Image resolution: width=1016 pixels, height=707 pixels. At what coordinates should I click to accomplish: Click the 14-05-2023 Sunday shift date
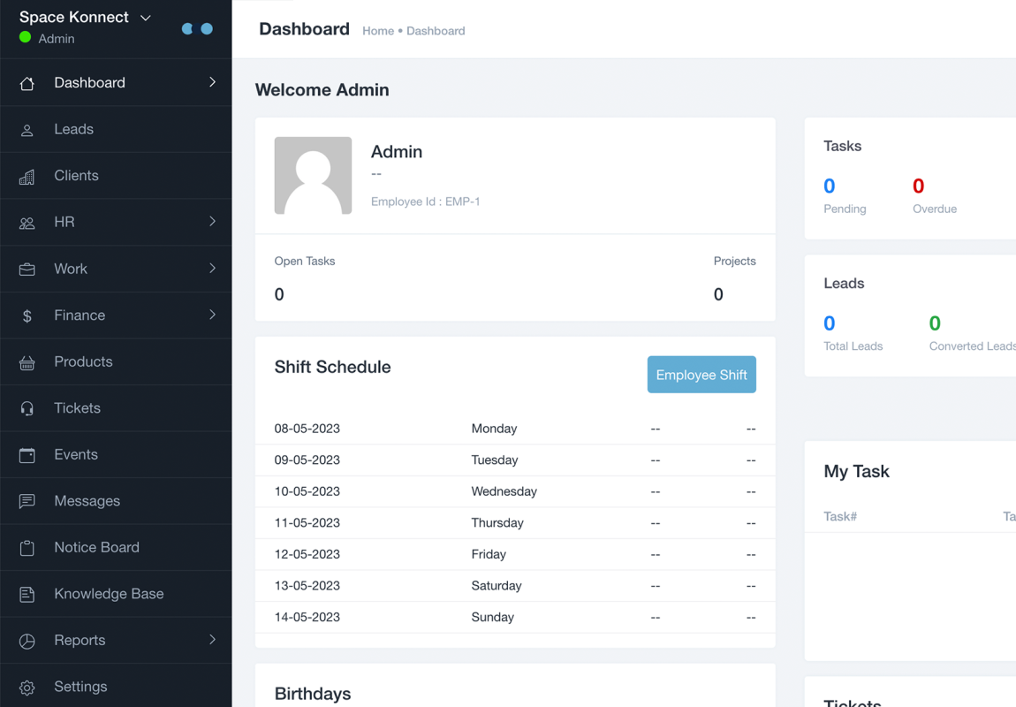(x=307, y=617)
